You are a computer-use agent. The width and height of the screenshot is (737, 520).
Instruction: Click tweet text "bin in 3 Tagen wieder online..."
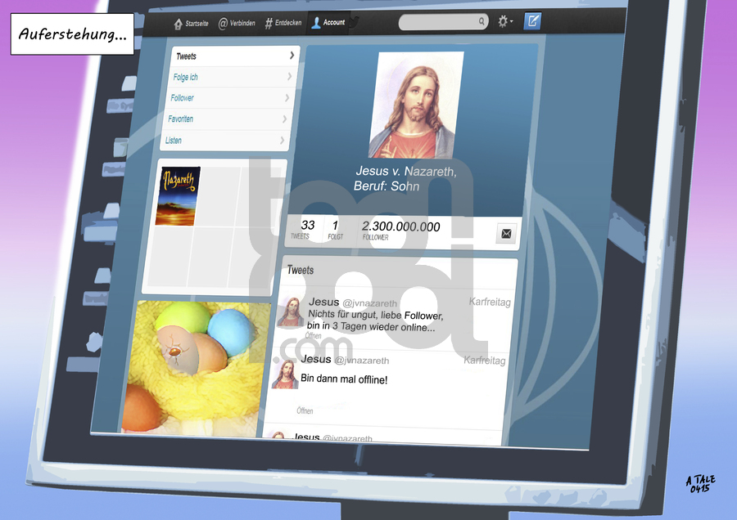[x=371, y=326]
